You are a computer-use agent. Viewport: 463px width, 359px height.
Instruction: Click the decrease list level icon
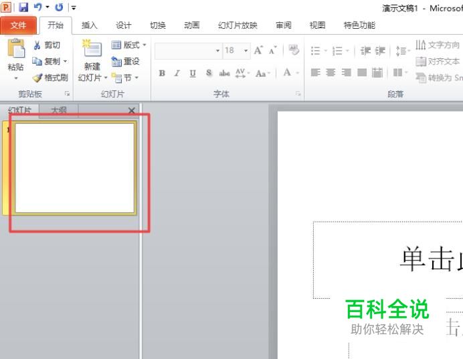click(x=365, y=51)
